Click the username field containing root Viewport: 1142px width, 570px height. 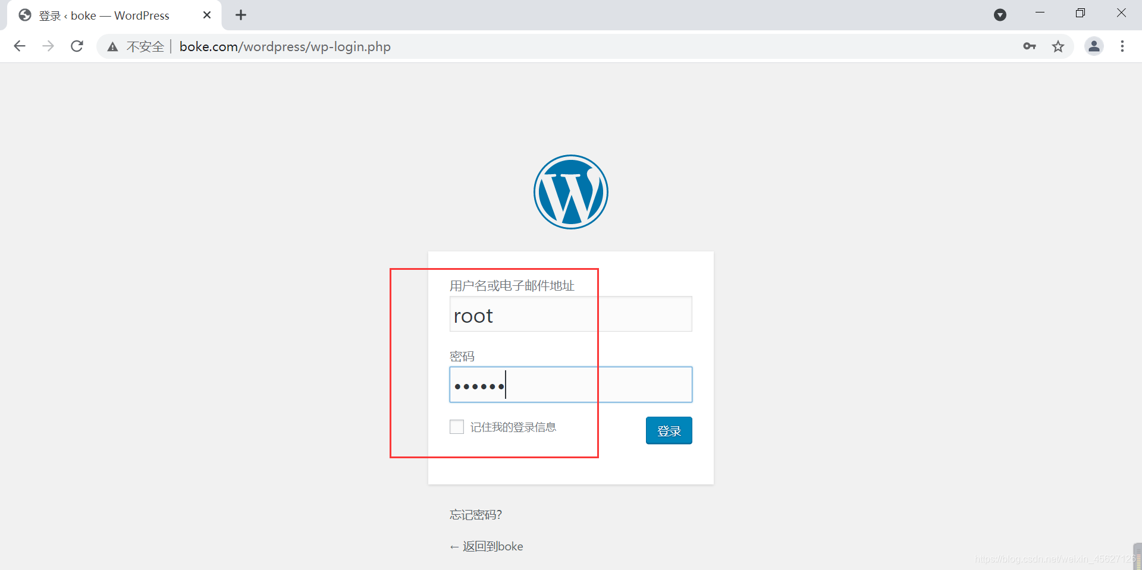[571, 314]
